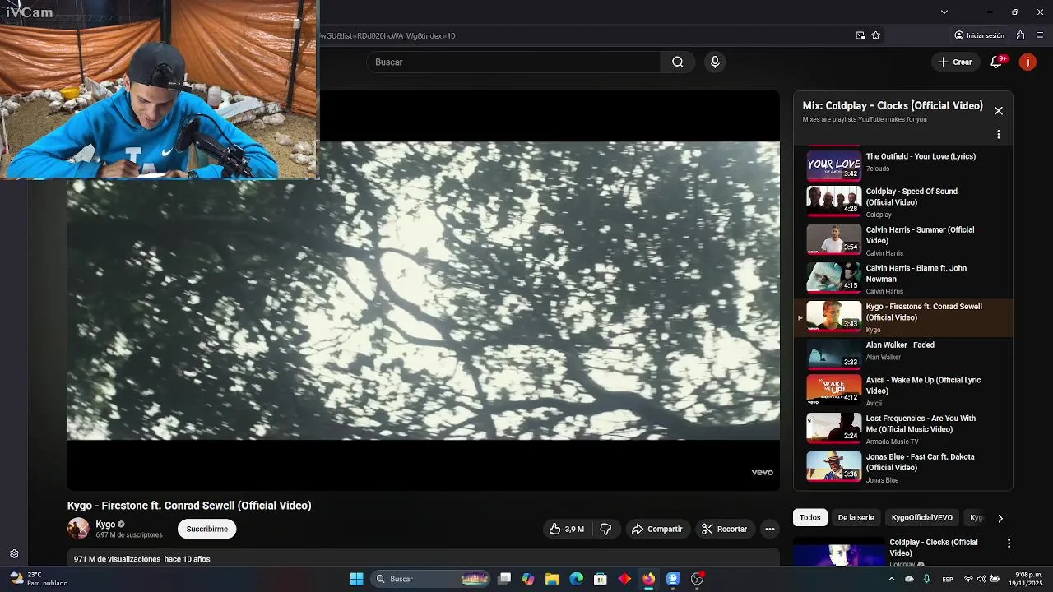Image resolution: width=1053 pixels, height=592 pixels.
Task: Open Microsoft Edge from the taskbar
Action: [x=576, y=579]
